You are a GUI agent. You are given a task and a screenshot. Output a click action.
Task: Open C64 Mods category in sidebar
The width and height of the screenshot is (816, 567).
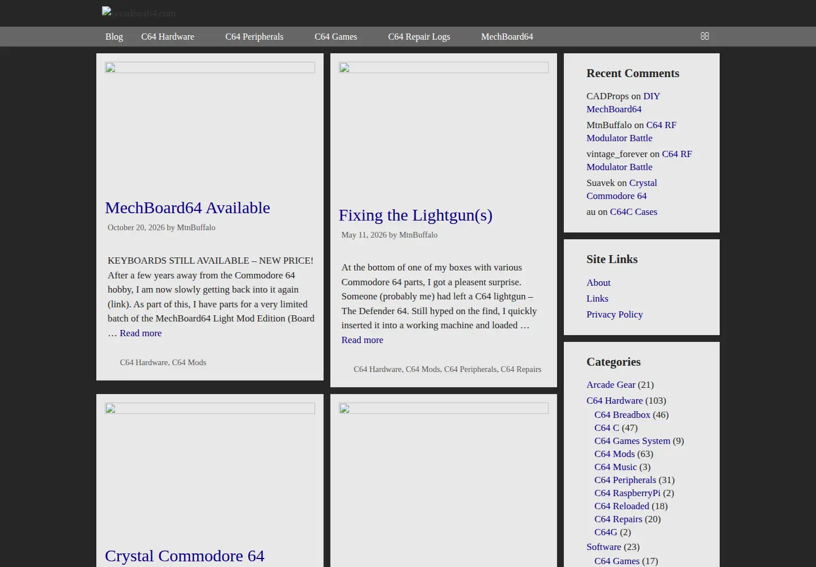614,454
